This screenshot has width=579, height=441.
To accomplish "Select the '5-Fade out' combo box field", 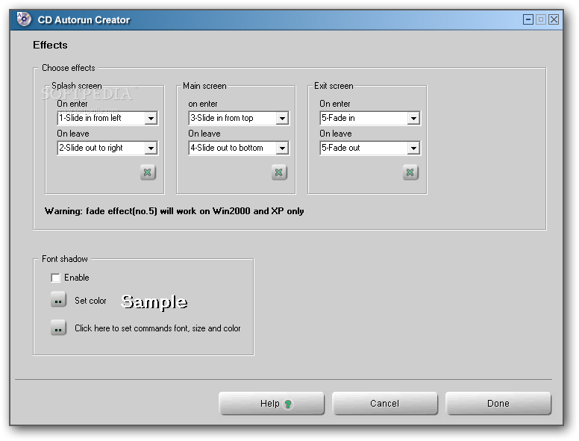I will (x=370, y=148).
